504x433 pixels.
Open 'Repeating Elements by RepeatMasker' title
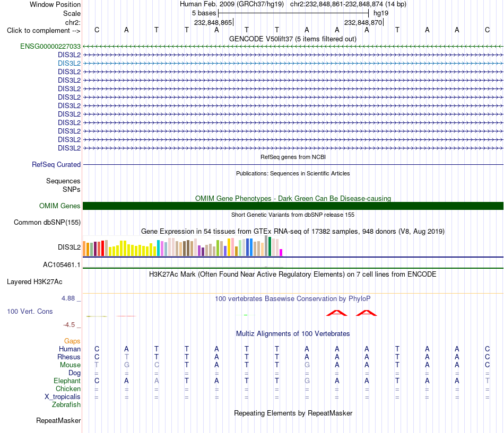pos(293,413)
